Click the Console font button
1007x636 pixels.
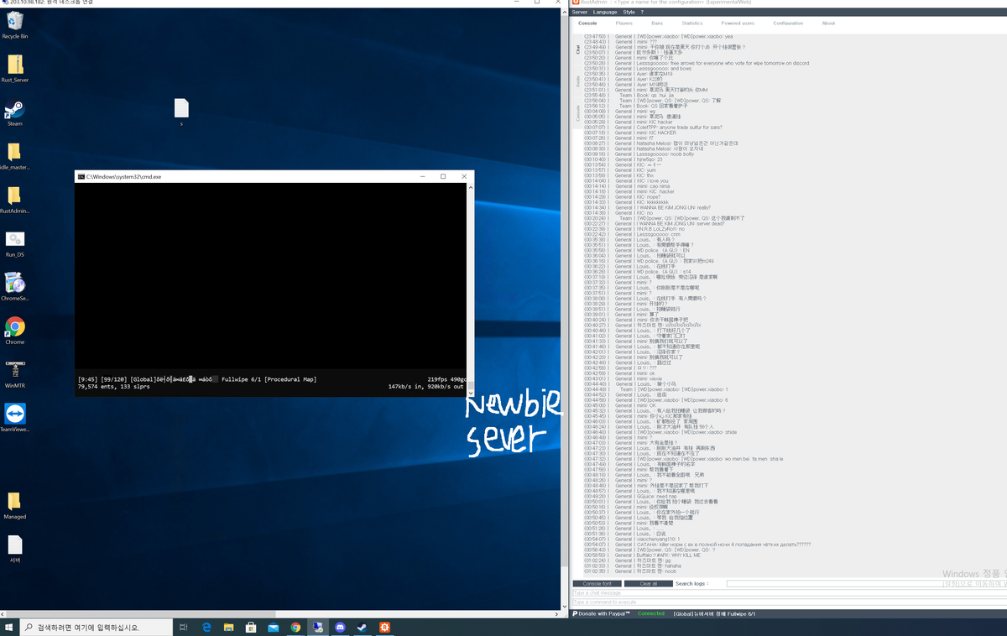(597, 584)
